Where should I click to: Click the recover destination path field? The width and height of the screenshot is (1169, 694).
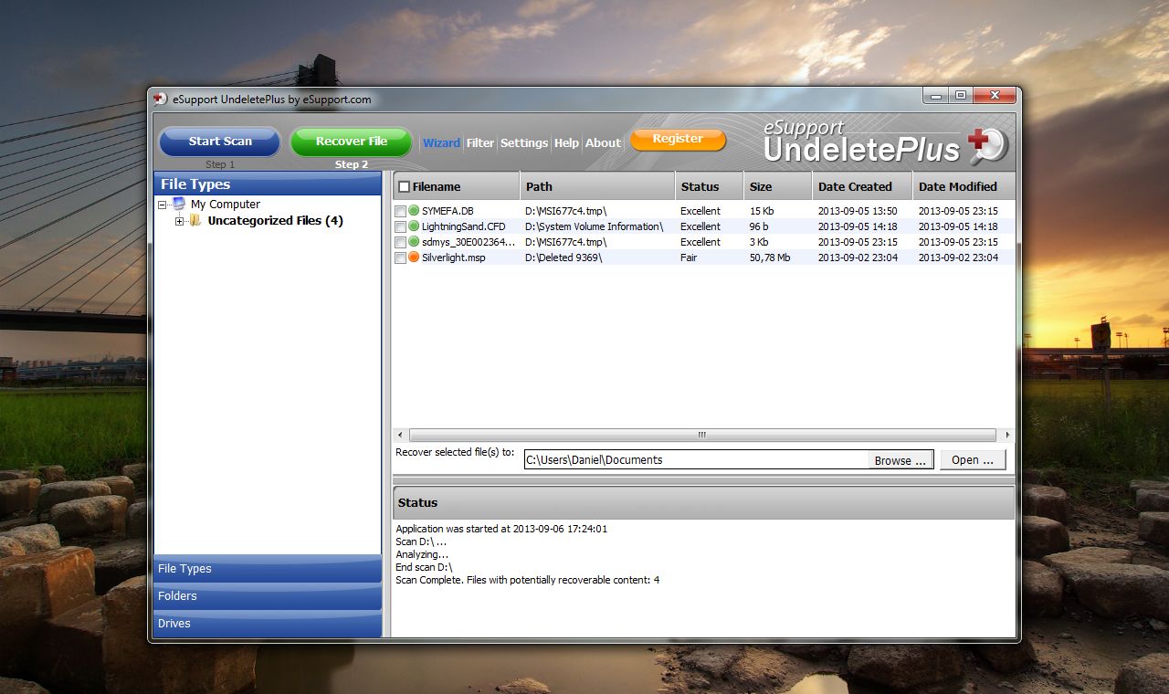[x=696, y=459]
